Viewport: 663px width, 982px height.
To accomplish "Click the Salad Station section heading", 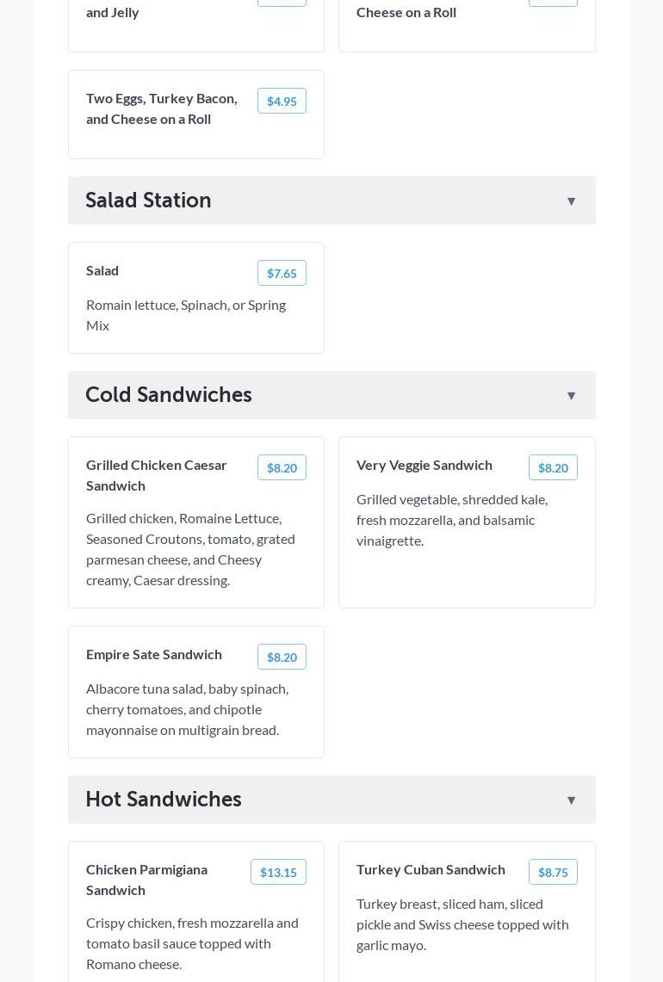I will click(x=148, y=201).
